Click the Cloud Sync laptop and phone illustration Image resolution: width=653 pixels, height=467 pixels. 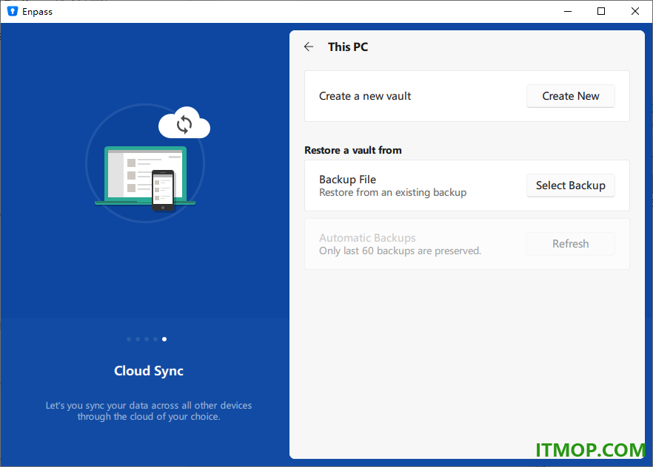[x=148, y=163]
